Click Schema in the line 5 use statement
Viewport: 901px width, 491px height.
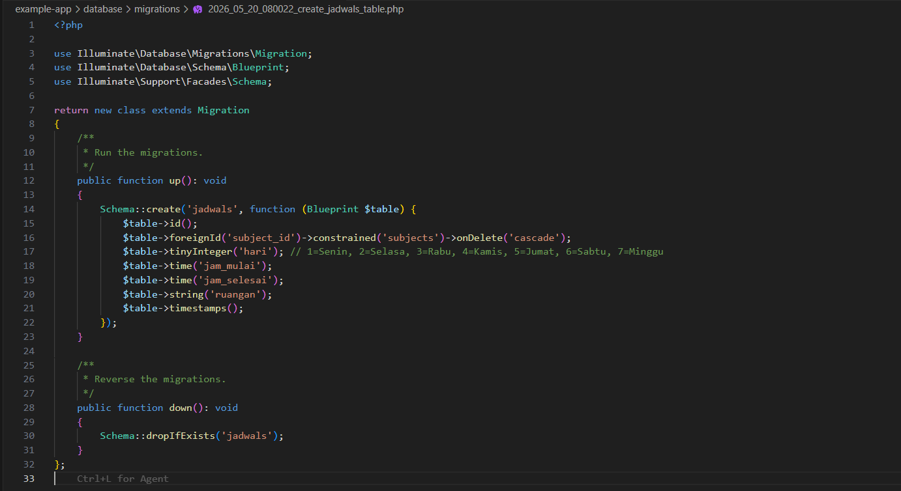click(x=249, y=81)
